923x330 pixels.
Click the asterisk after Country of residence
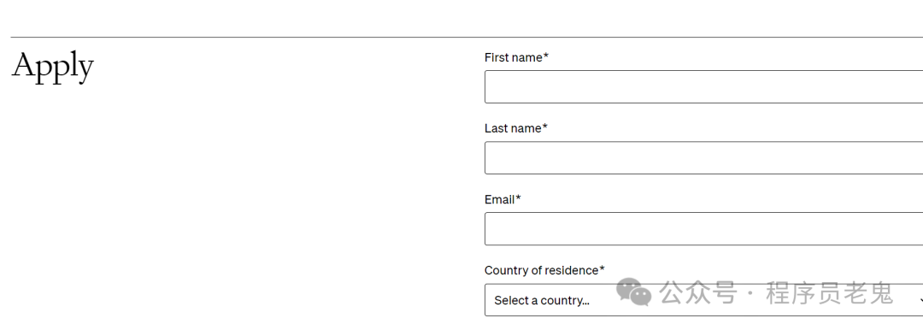603,269
